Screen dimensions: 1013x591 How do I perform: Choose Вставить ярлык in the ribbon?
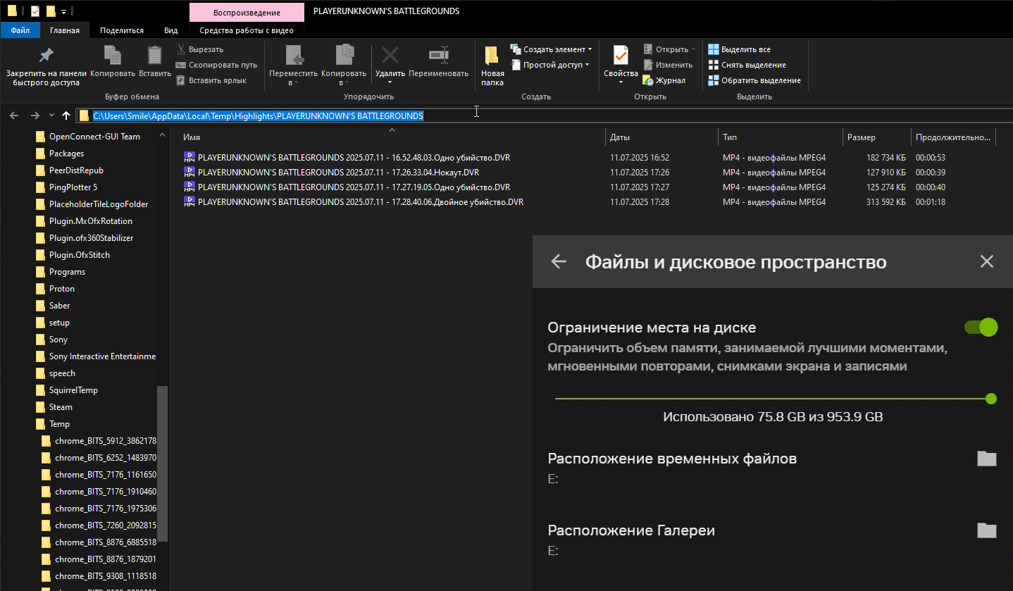(x=211, y=80)
